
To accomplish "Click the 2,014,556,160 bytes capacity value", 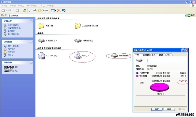I will (x=161, y=81).
